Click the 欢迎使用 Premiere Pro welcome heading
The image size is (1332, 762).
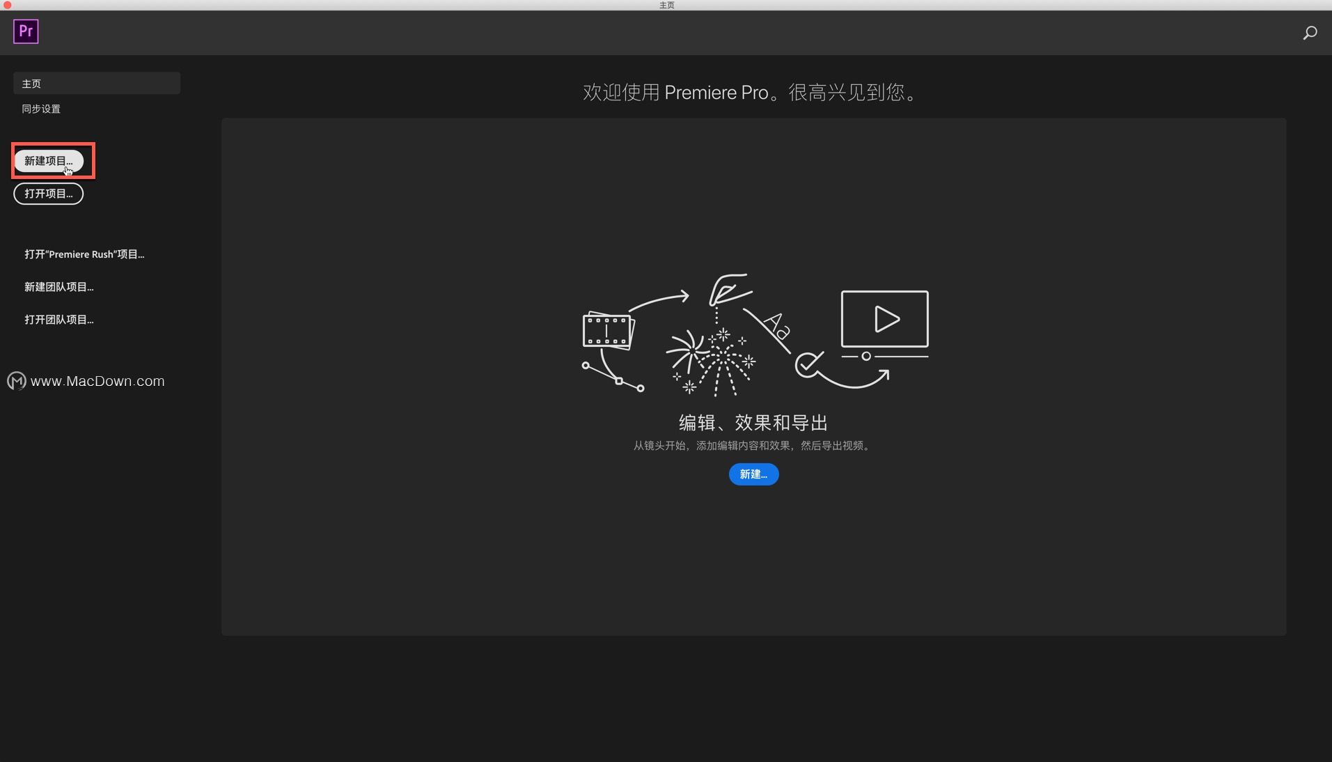(750, 92)
